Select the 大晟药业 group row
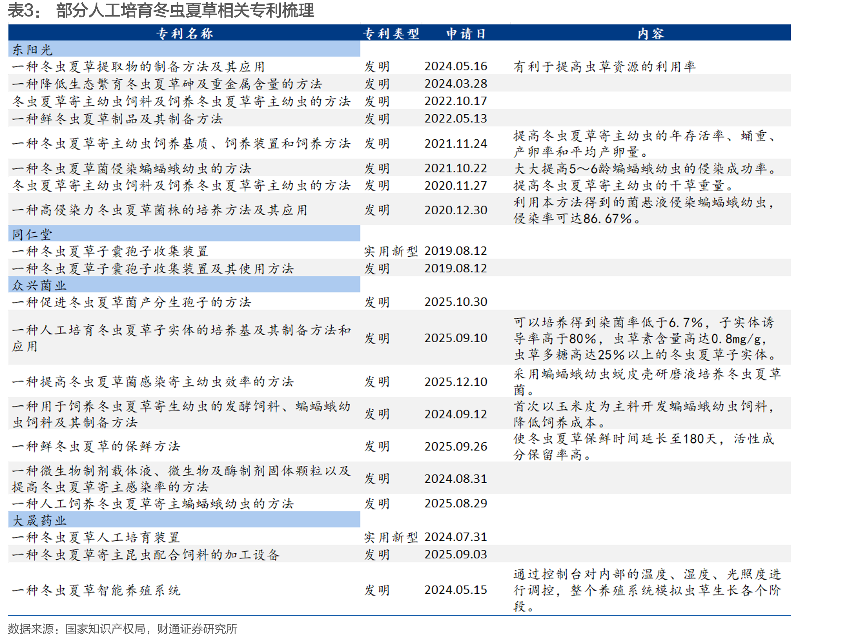Image resolution: width=868 pixels, height=640 pixels. point(184,520)
